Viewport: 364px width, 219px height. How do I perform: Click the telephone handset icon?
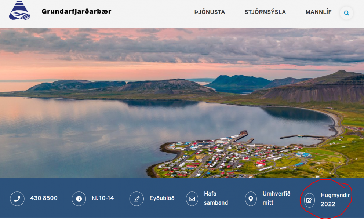17,198
